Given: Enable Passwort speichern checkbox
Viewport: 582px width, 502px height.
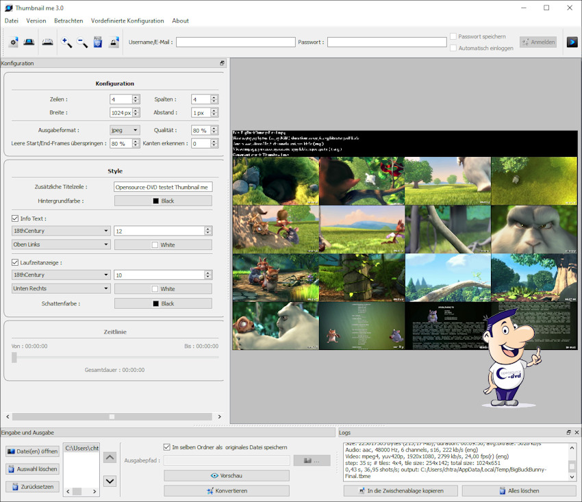Looking at the screenshot, I should [x=453, y=36].
